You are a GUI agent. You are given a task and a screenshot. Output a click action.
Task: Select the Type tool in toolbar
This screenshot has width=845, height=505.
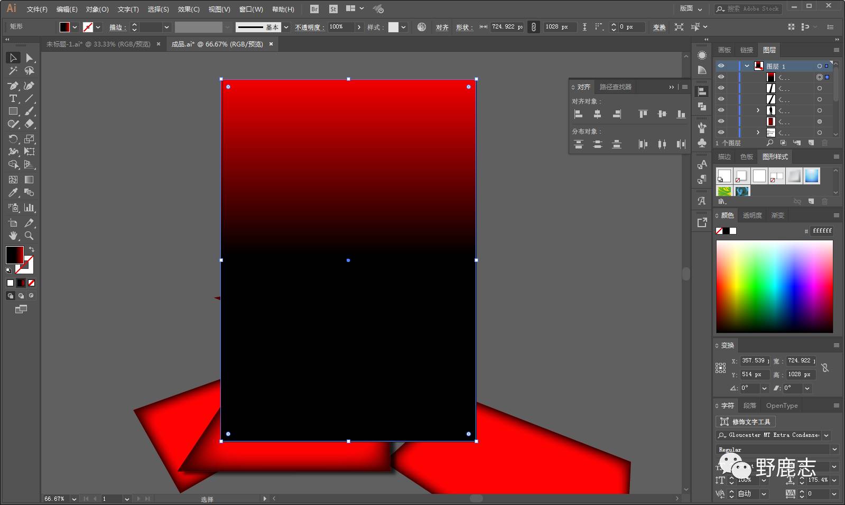pos(13,99)
